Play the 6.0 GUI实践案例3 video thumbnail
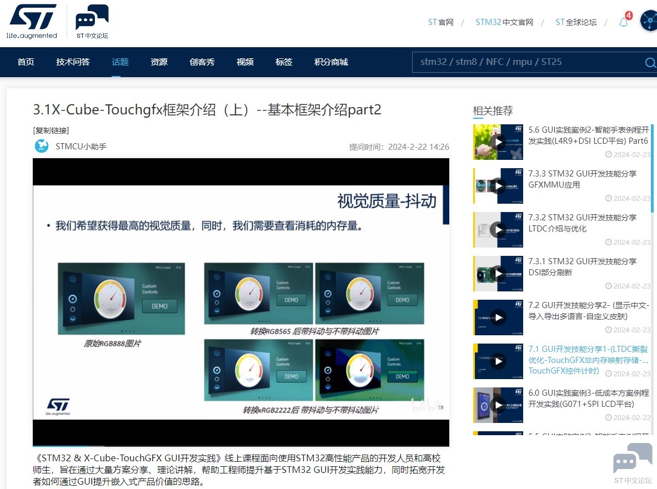Image resolution: width=657 pixels, height=489 pixels. click(498, 405)
